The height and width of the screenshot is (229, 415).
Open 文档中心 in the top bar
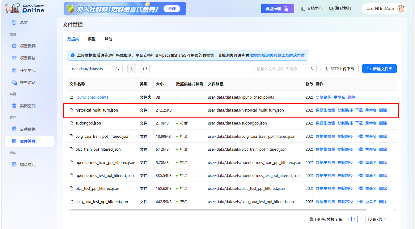coord(312,9)
